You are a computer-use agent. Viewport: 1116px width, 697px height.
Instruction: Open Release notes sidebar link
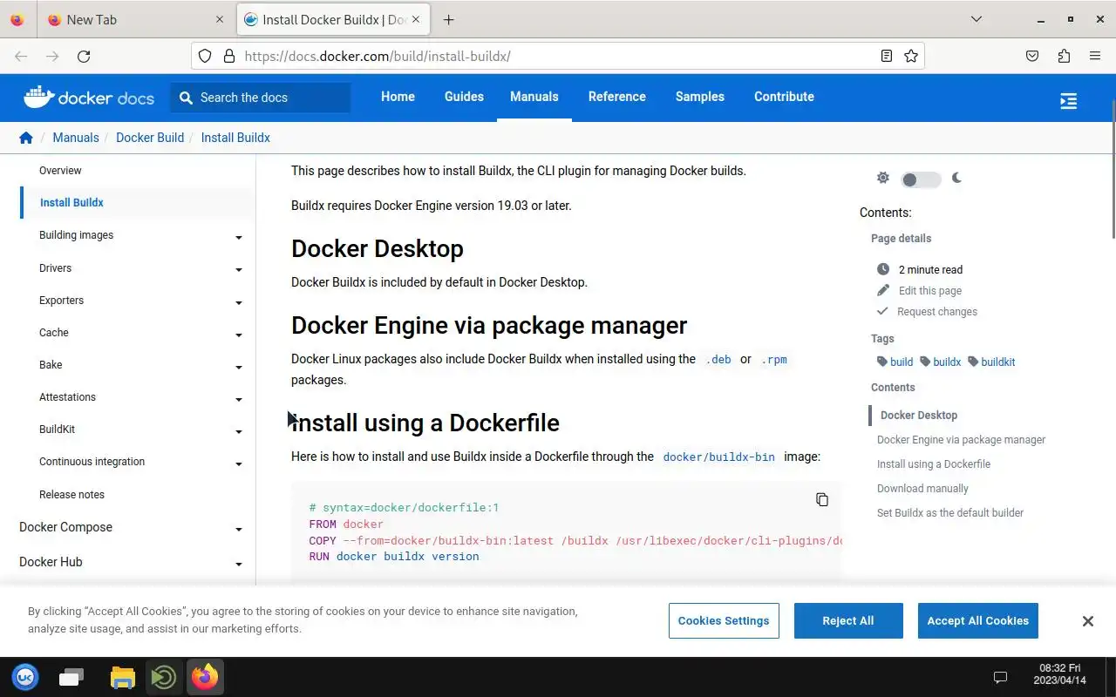tap(71, 494)
